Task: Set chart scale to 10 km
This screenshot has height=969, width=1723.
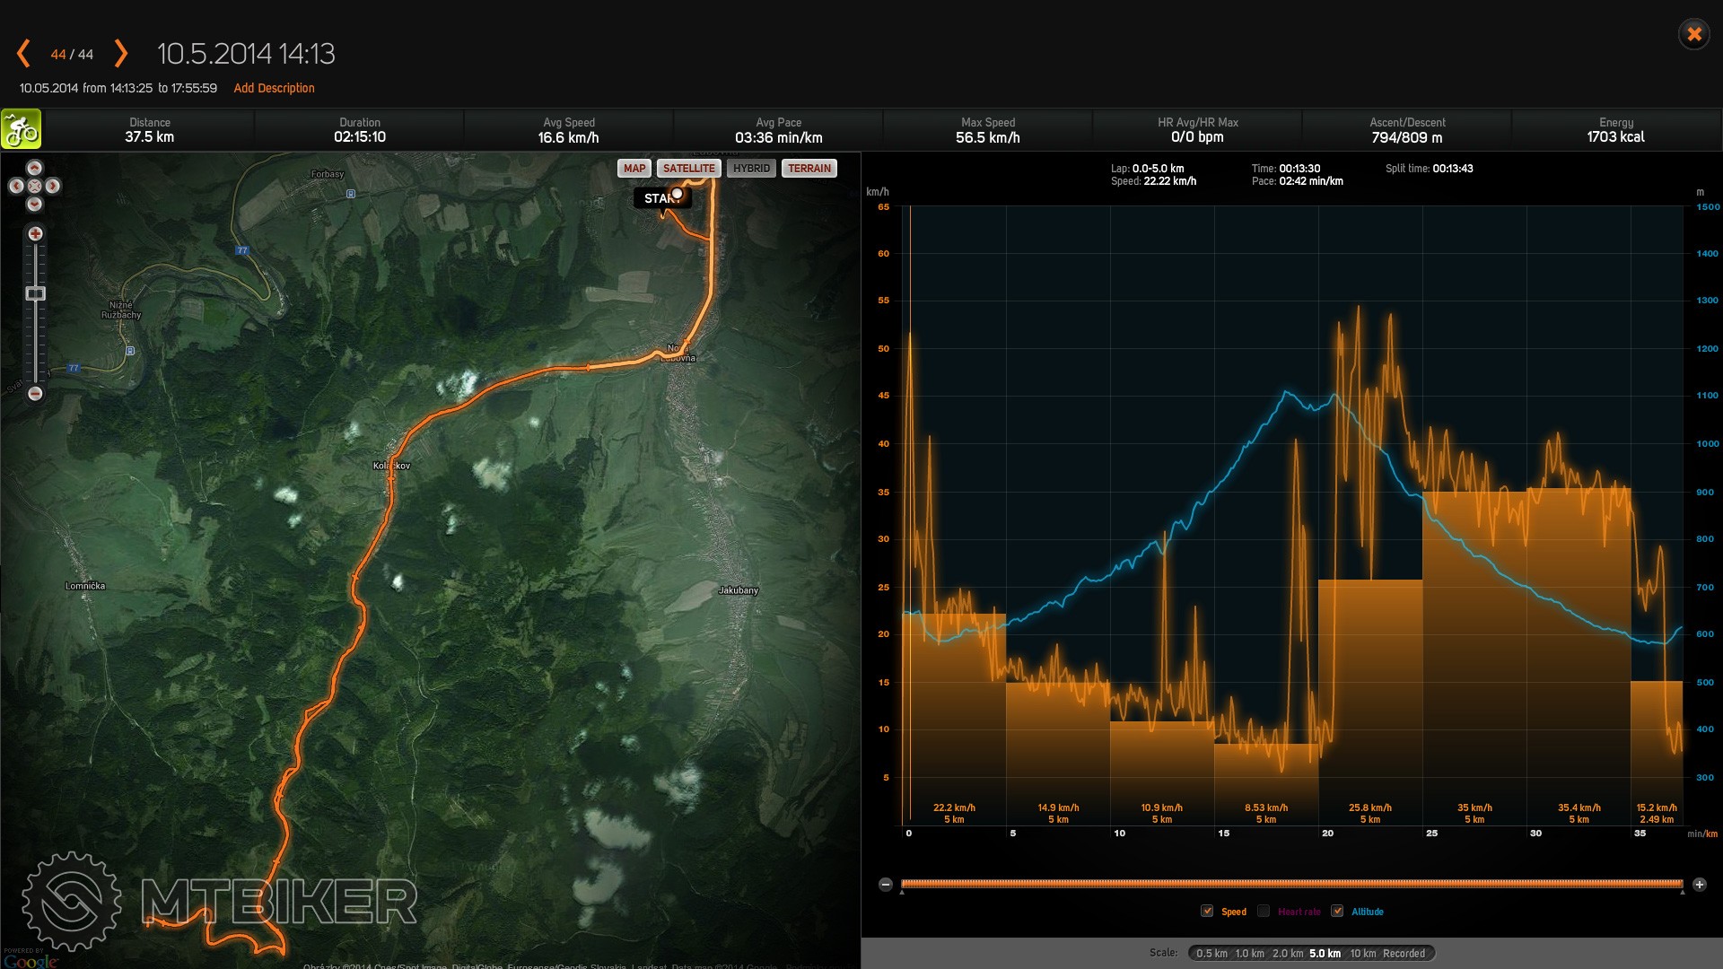Action: pos(1362,954)
